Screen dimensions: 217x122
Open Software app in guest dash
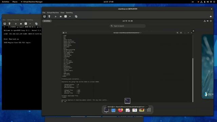(135, 110)
